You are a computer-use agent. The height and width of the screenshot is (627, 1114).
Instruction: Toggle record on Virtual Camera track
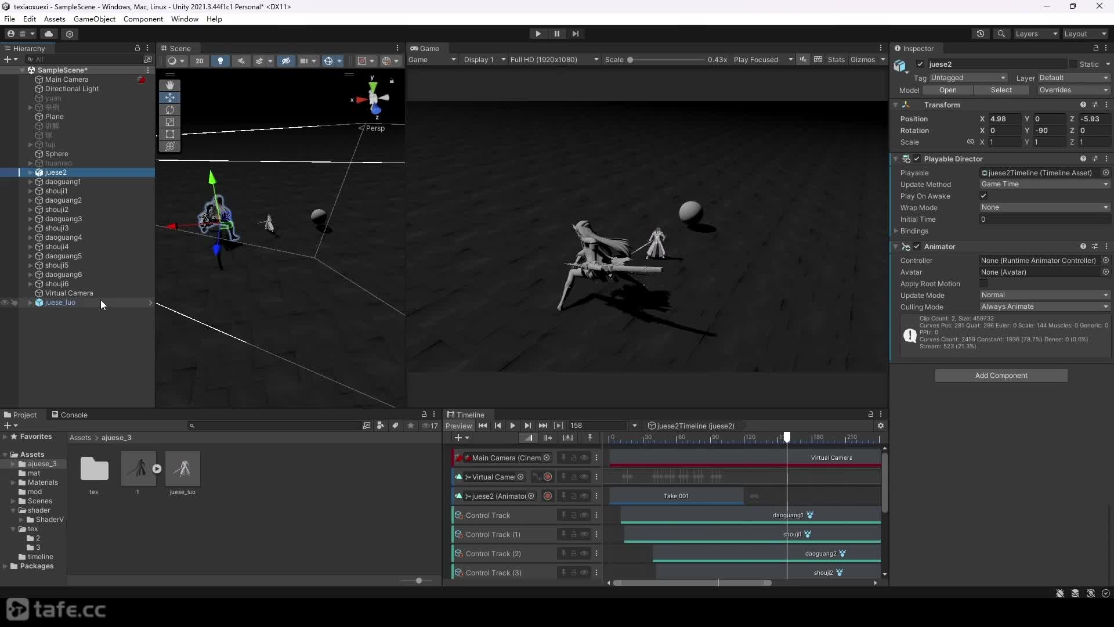[x=547, y=477]
